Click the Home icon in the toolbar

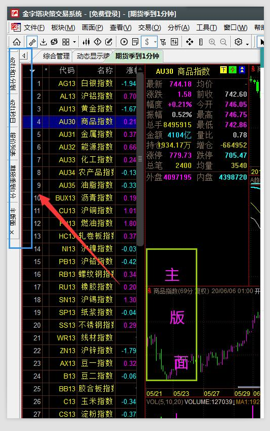click(17, 42)
